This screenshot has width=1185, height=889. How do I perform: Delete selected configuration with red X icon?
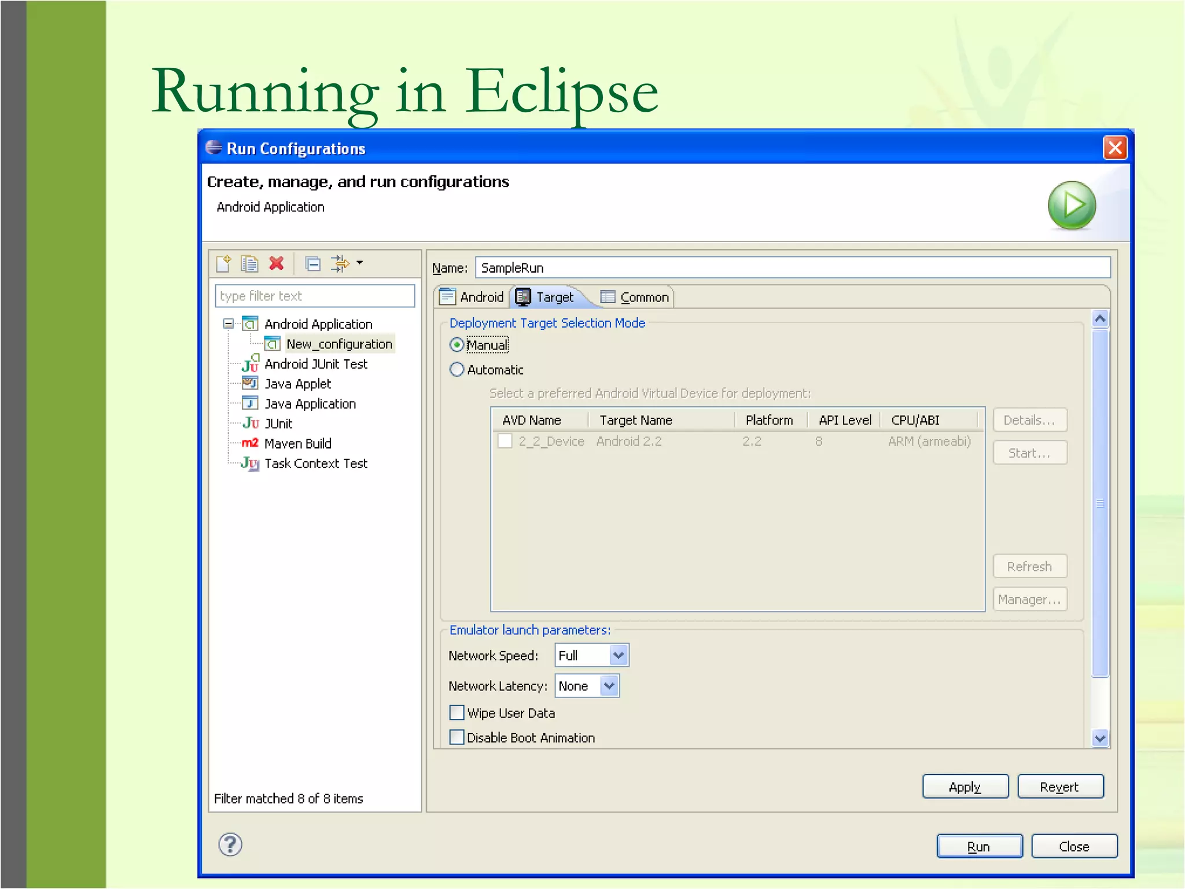277,264
